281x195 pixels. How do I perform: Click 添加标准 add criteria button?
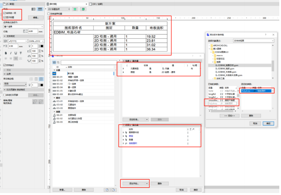coord(134,120)
